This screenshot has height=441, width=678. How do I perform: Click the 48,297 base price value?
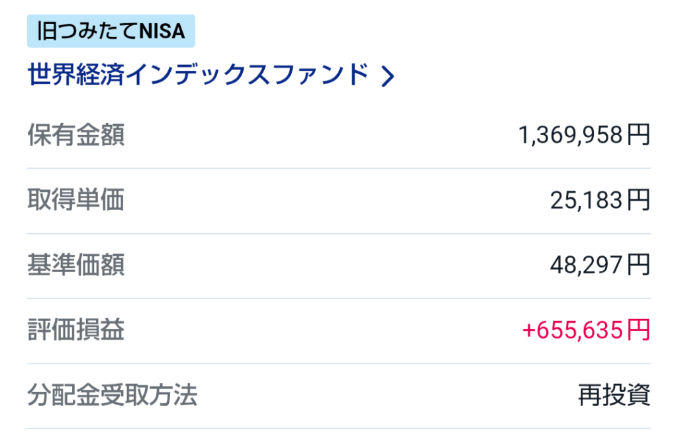(x=587, y=266)
